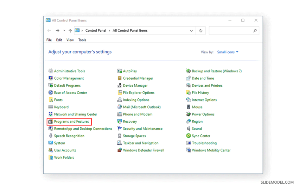Click the Speech Recognition microphone icon
This screenshot has height=190, width=306.
(51, 136)
